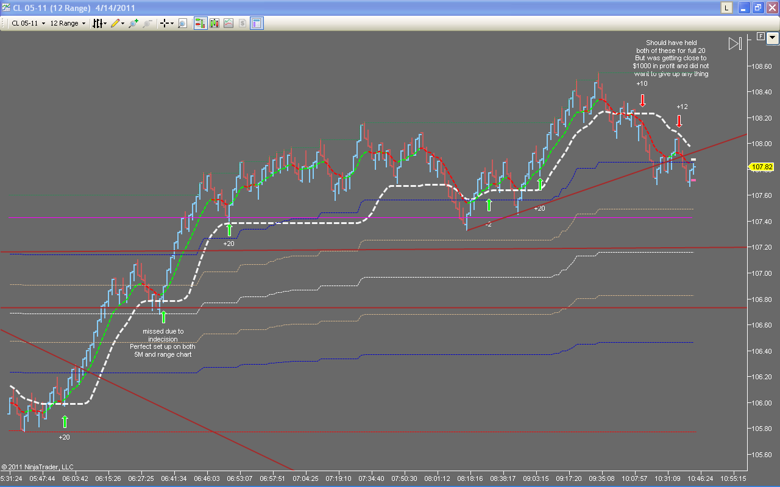Click the 108.60 price axis label

(762, 66)
